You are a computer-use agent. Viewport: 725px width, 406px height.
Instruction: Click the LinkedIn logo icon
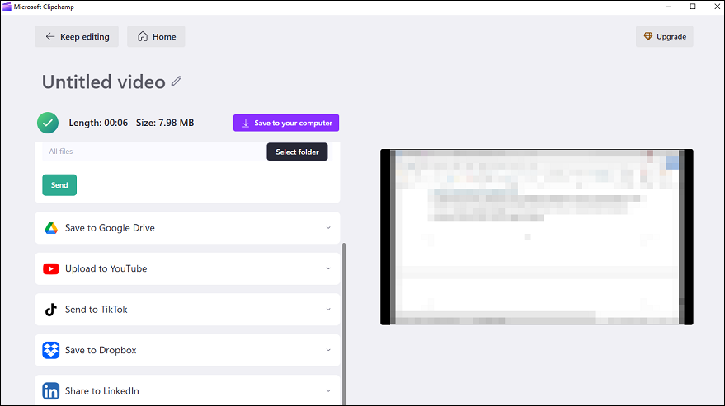(51, 390)
